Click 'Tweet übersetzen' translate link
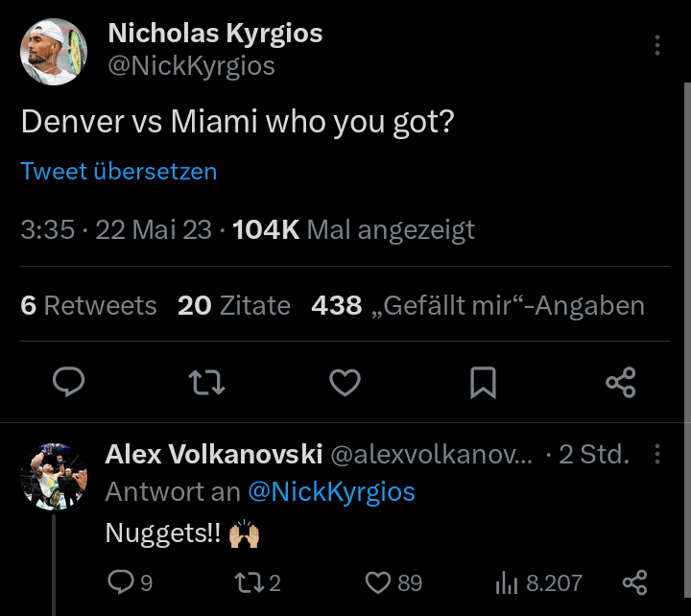Viewport: 691px width, 616px height. tap(119, 171)
